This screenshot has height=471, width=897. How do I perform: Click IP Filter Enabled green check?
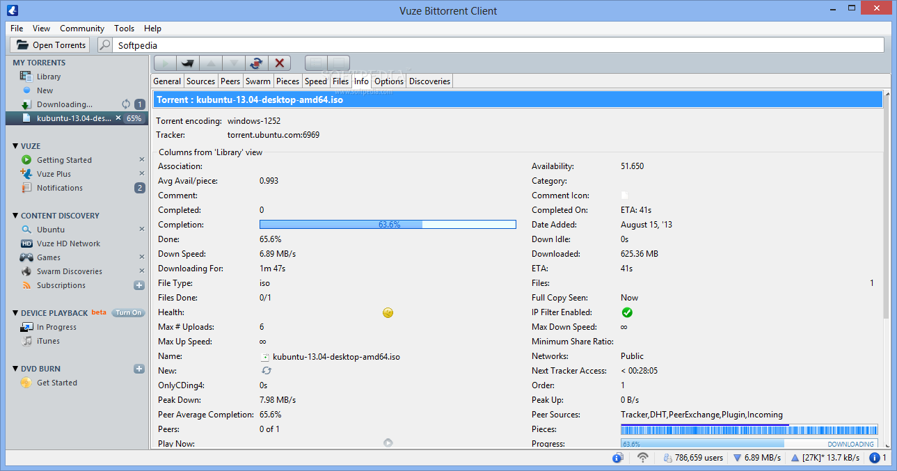tap(627, 312)
